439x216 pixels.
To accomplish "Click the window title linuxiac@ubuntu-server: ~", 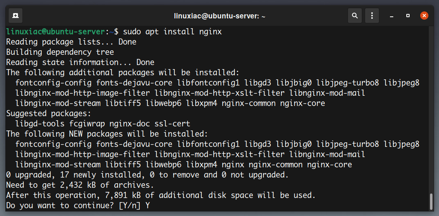I will coord(219,16).
